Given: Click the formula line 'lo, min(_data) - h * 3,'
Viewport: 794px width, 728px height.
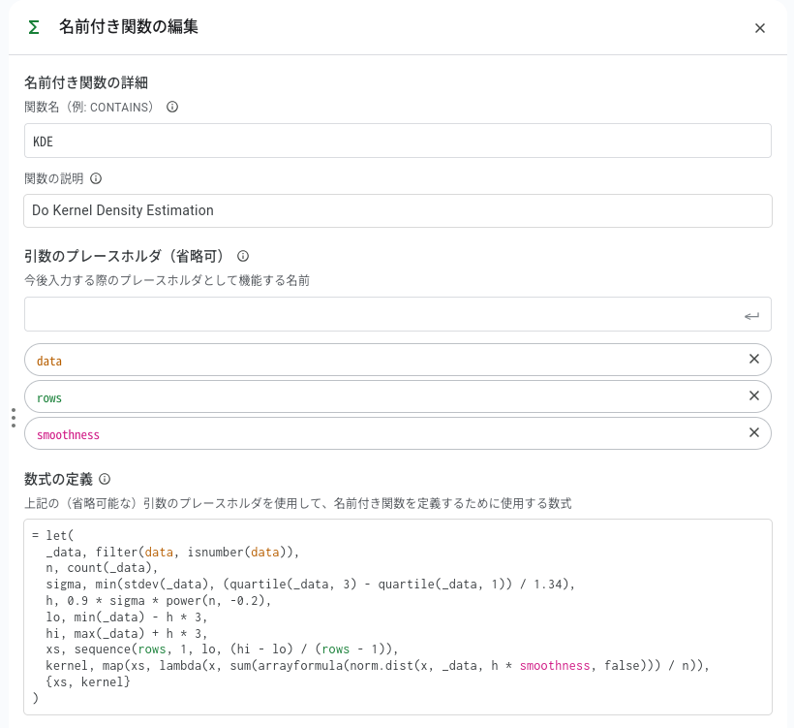Looking at the screenshot, I should pos(127,617).
